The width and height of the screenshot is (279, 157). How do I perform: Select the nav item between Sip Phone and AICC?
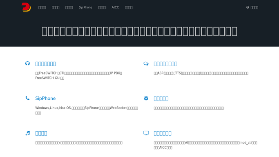pos(102,7)
